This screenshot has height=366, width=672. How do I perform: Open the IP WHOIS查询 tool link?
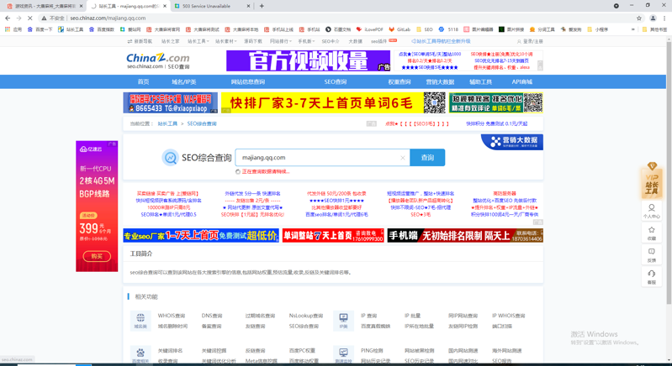tap(508, 316)
